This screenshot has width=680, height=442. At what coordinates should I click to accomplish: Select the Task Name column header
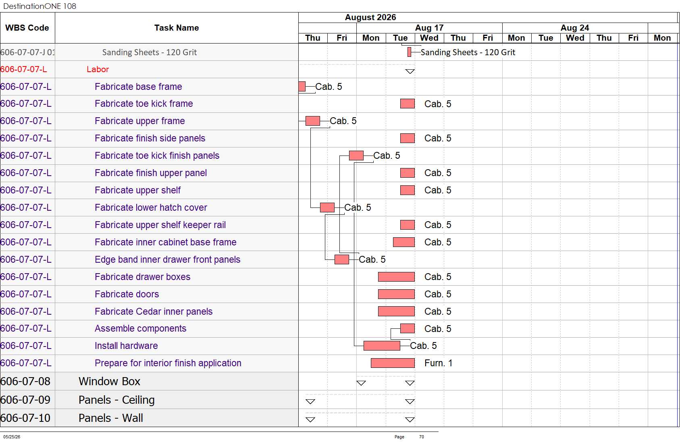pos(177,28)
